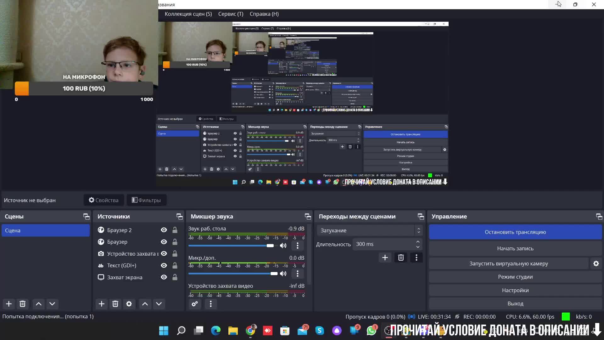
Task: Move selected scene up arrow
Action: (38, 304)
